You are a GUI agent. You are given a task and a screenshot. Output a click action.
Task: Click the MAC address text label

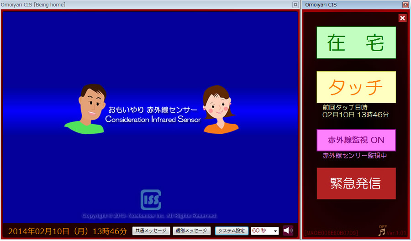331,233
